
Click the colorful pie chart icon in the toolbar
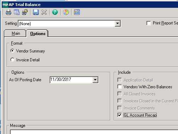[x=66, y=12]
